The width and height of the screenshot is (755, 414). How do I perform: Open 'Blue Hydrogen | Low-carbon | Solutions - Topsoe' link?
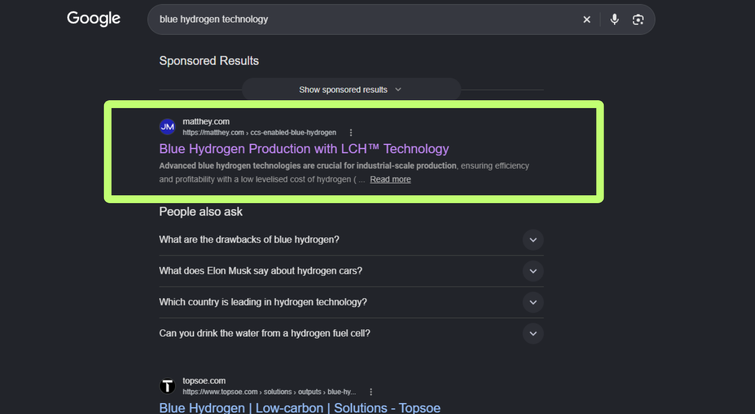(300, 408)
